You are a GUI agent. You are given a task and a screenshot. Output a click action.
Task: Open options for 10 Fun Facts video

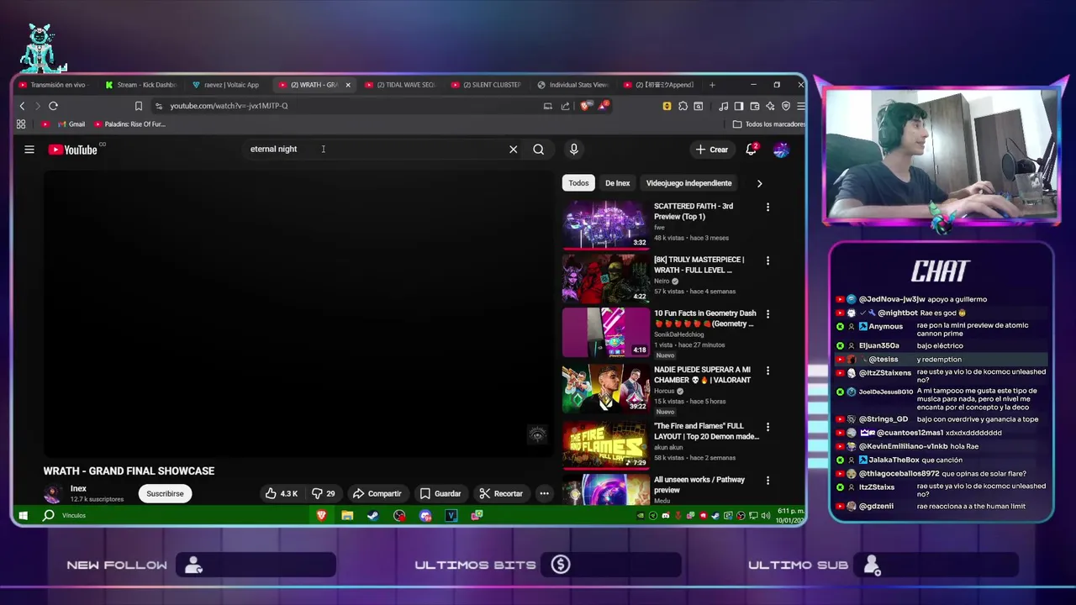[767, 314]
